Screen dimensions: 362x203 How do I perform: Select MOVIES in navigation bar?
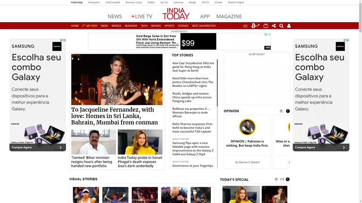[x=156, y=26]
